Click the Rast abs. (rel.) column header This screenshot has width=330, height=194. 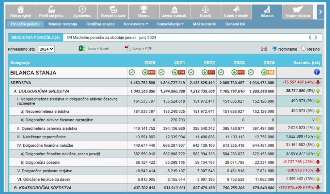(307, 62)
